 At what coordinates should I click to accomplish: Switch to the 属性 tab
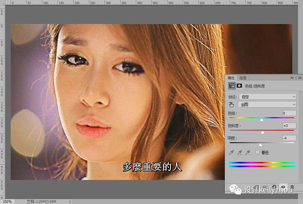point(231,78)
